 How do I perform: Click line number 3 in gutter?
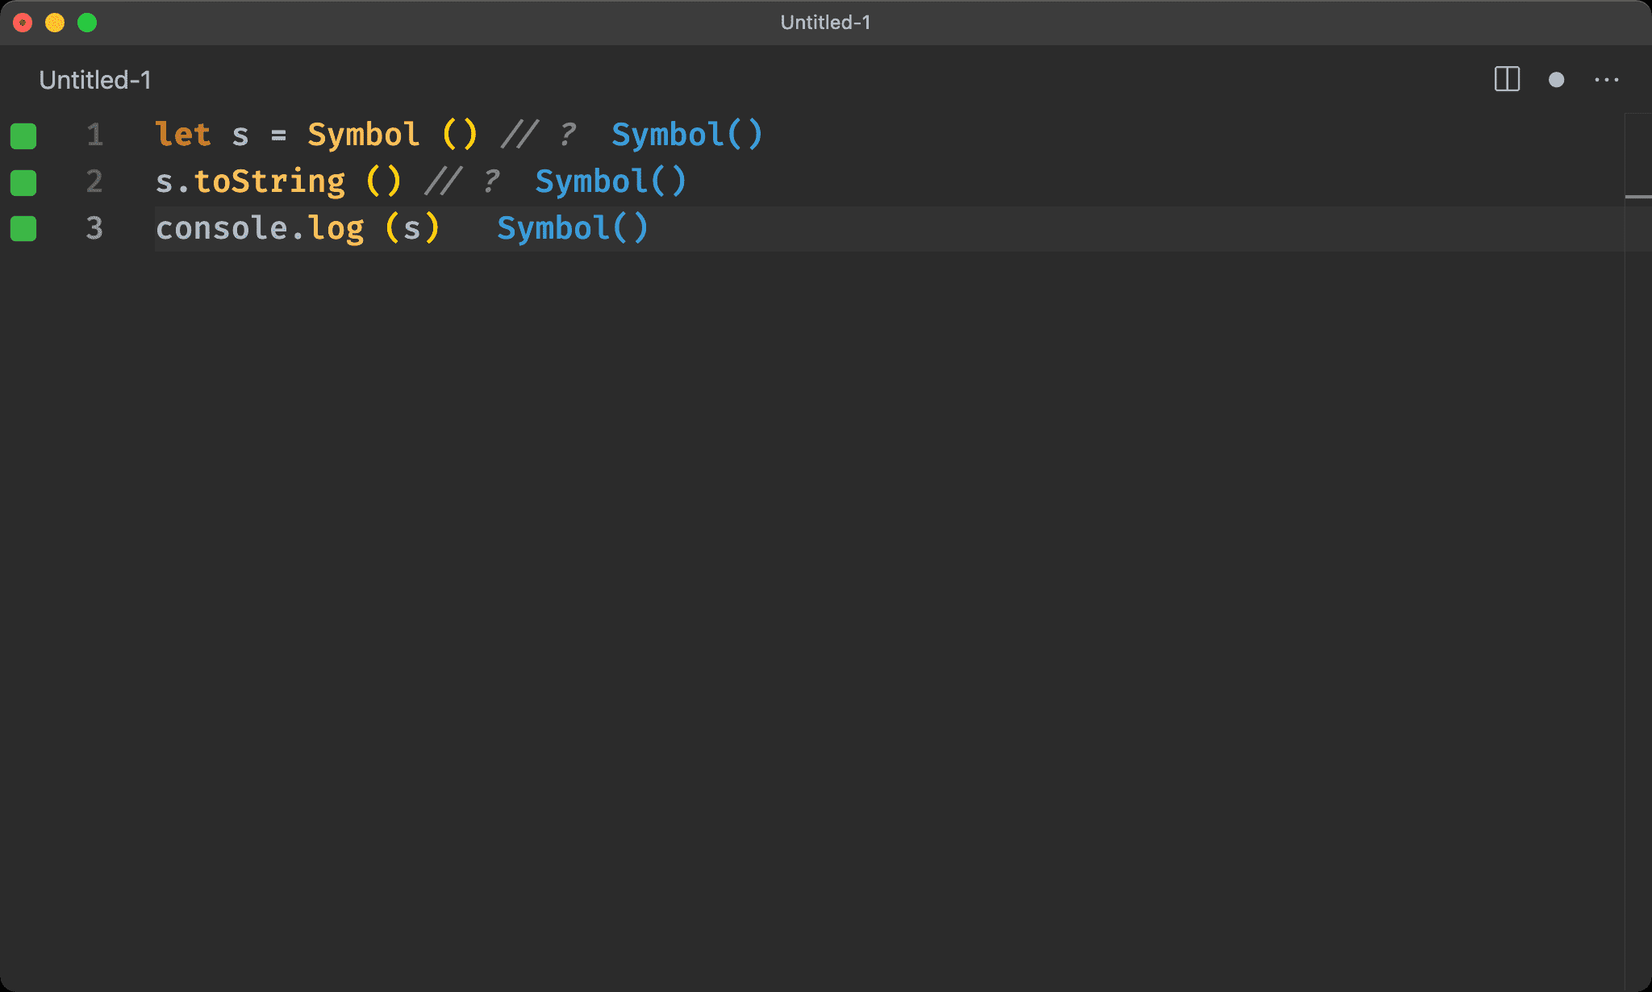[x=94, y=228]
